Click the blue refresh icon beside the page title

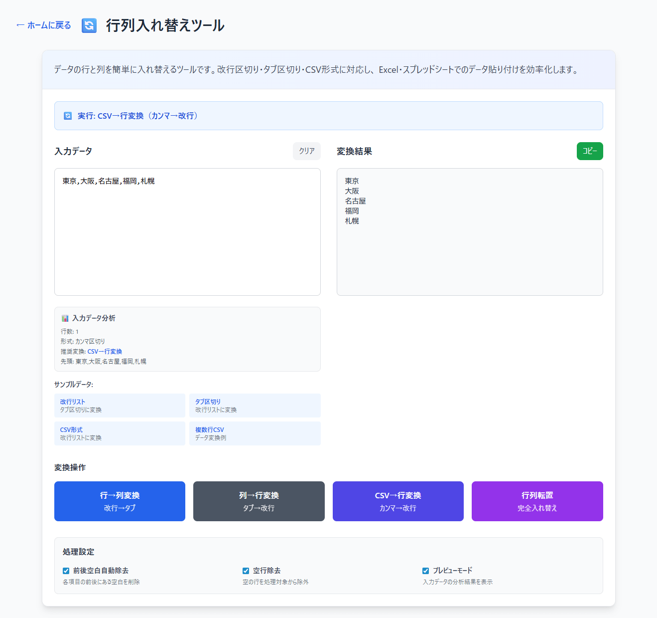tap(89, 25)
